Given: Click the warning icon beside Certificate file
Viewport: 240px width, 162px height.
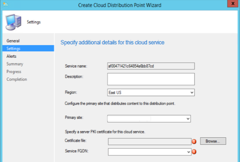Looking at the screenshot, I should pos(194,142).
